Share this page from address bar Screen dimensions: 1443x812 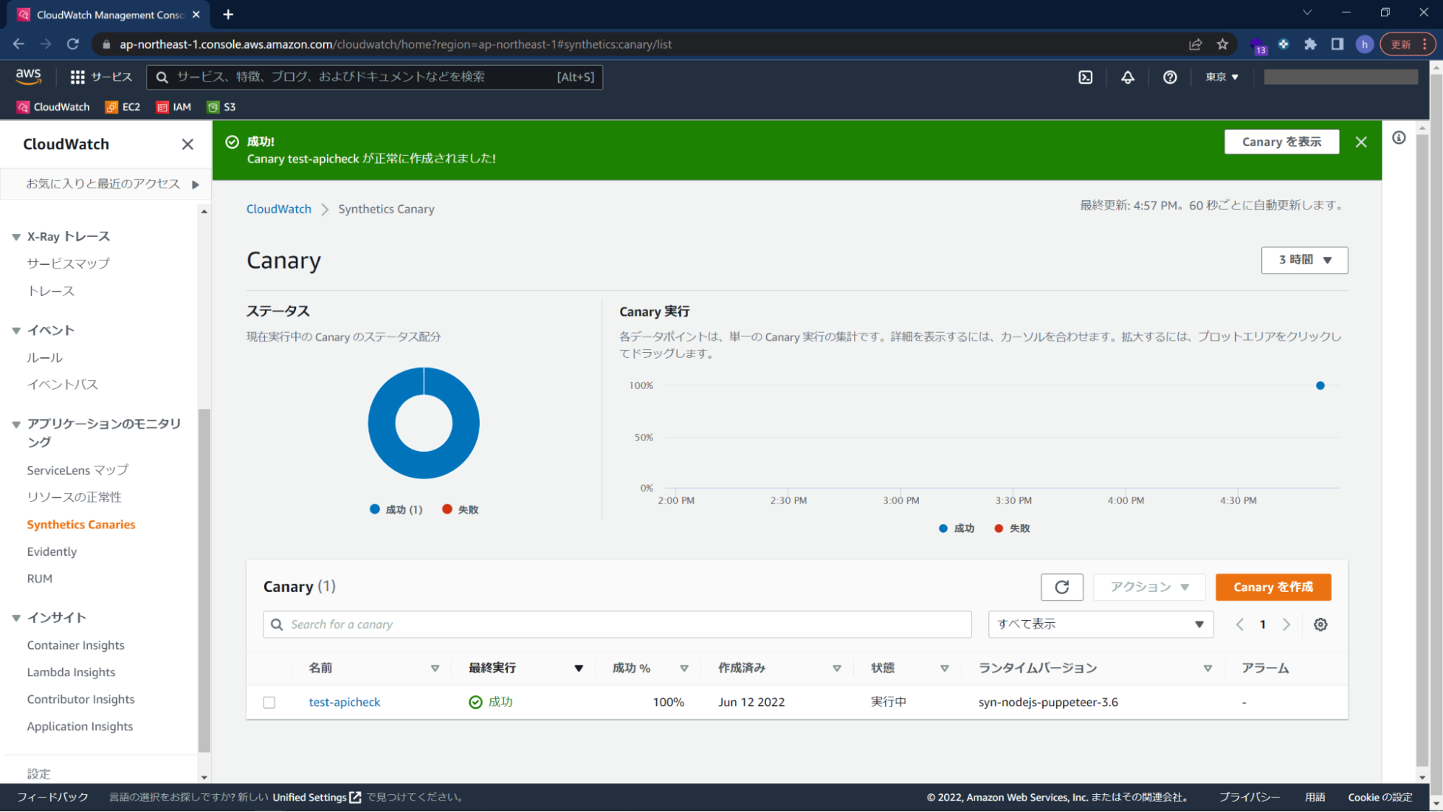[1195, 45]
